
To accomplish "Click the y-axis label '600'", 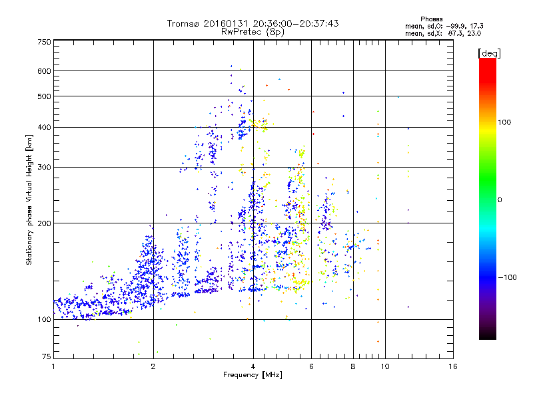I will [44, 71].
